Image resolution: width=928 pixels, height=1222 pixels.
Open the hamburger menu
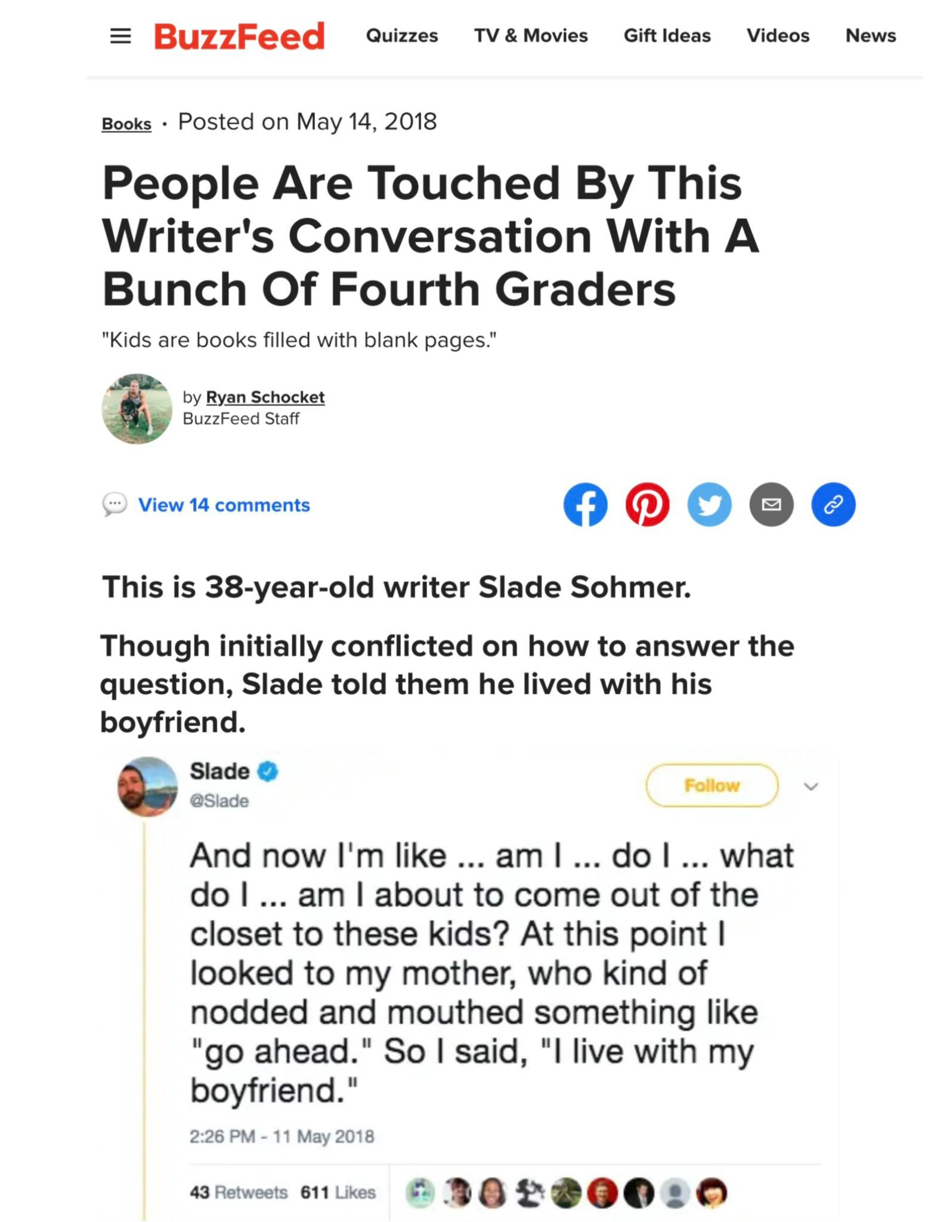pos(121,36)
